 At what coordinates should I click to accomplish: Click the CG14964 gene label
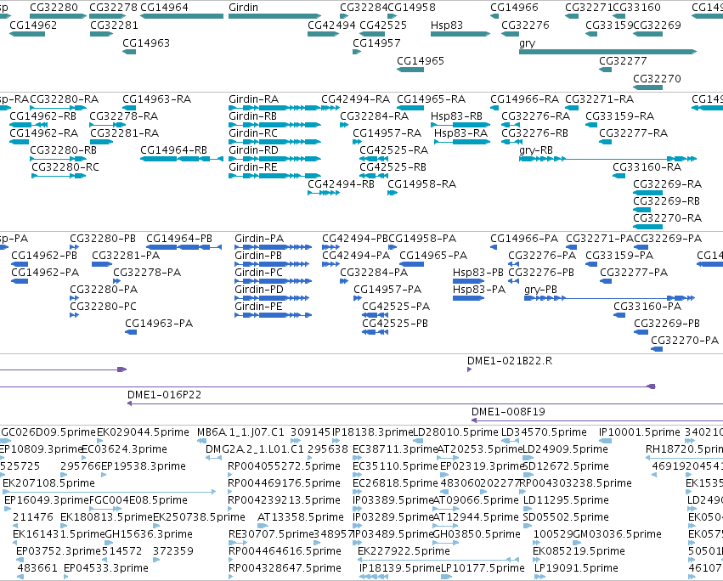(x=164, y=8)
